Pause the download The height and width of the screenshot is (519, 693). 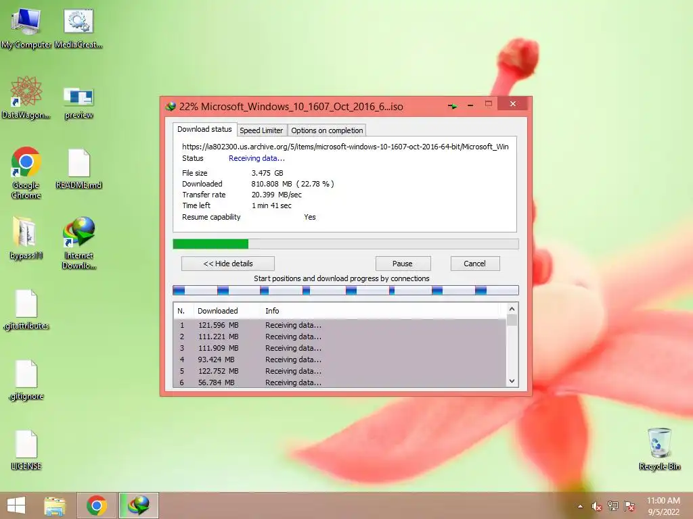(x=403, y=264)
